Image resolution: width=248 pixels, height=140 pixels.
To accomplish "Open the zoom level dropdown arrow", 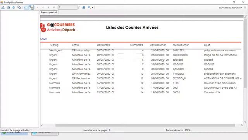I will click(x=92, y=7).
